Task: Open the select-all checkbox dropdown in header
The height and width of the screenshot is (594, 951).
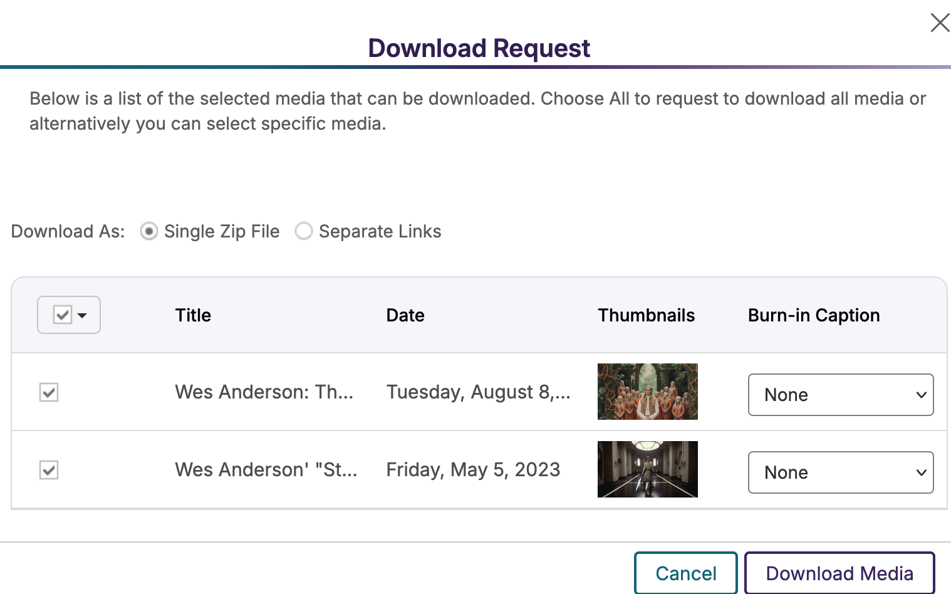Action: pos(69,315)
